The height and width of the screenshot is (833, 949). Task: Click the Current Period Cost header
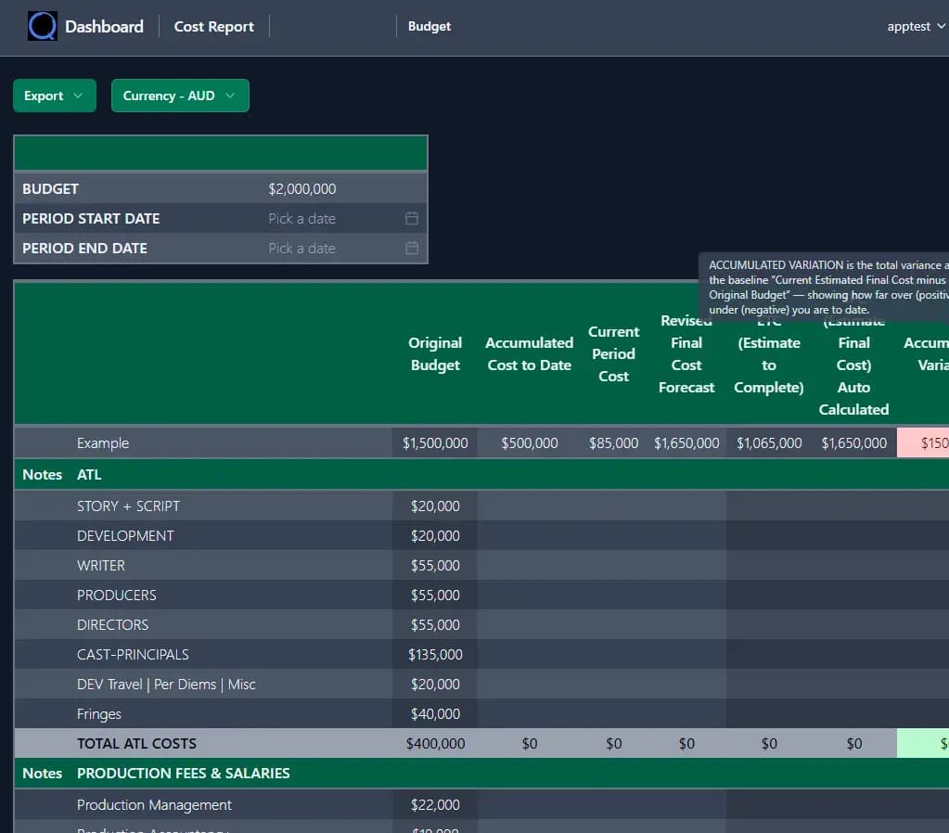(614, 354)
